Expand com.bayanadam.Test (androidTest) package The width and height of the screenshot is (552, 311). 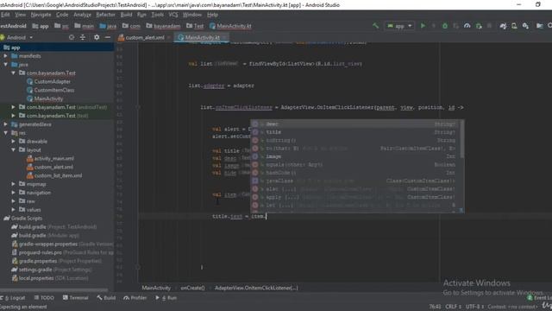pos(14,107)
